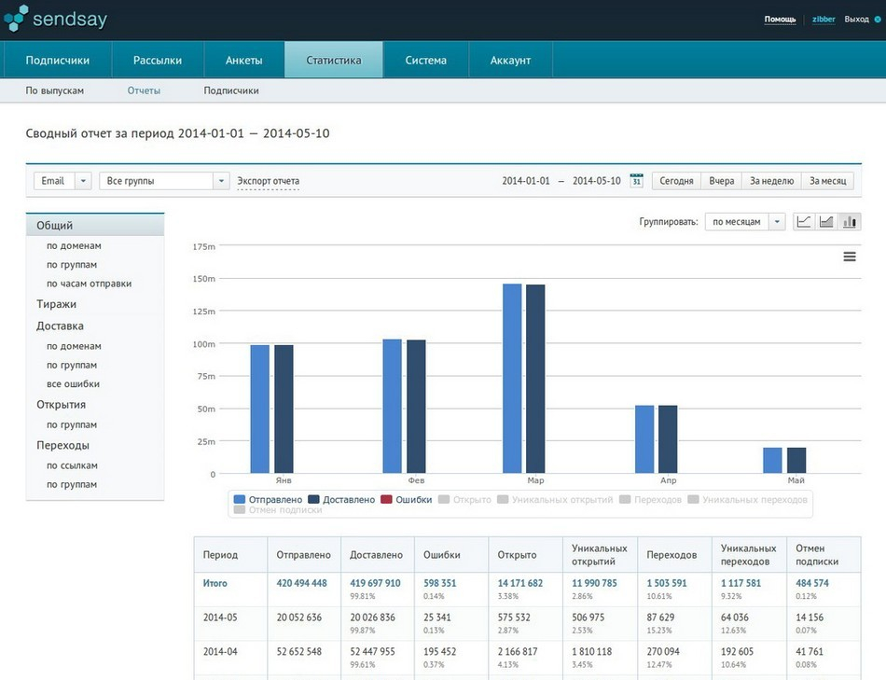
Task: Select bar chart view icon
Action: click(x=850, y=222)
